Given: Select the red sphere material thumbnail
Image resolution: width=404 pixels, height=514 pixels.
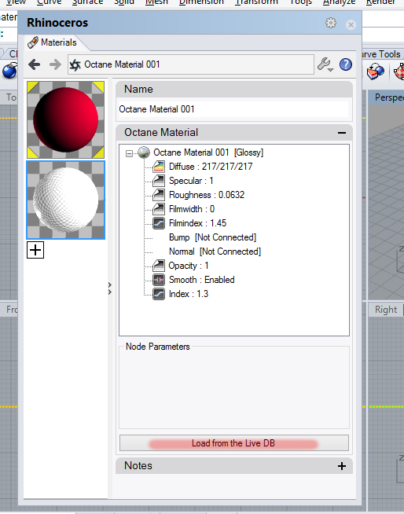Looking at the screenshot, I should pyautogui.click(x=65, y=120).
